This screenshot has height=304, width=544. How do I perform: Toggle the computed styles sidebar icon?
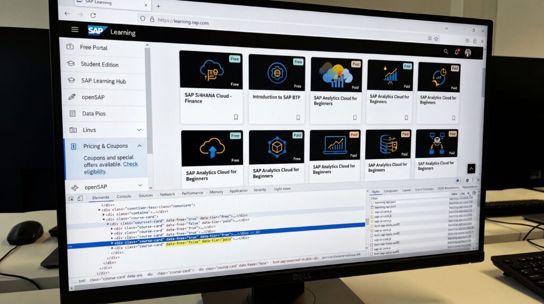[474, 193]
